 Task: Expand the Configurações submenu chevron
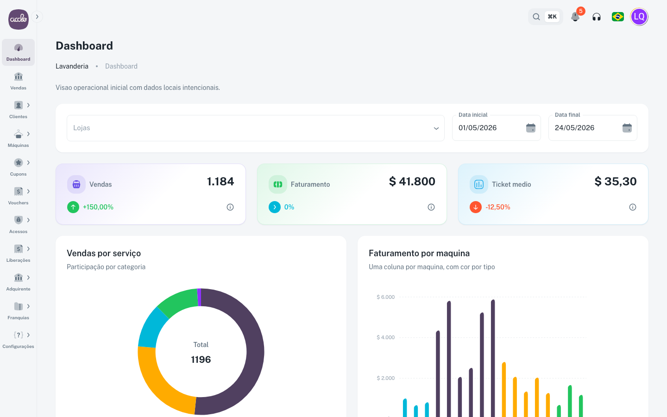[28, 335]
